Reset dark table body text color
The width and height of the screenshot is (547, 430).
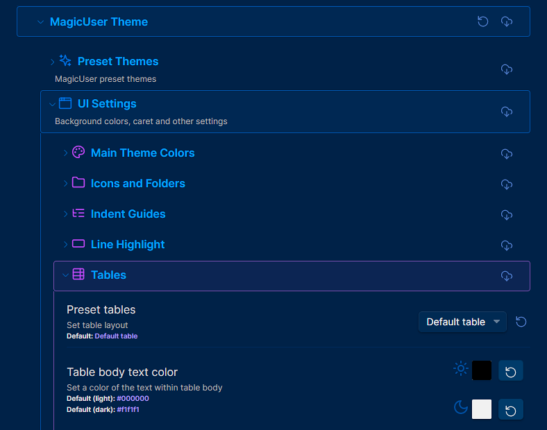[511, 409]
